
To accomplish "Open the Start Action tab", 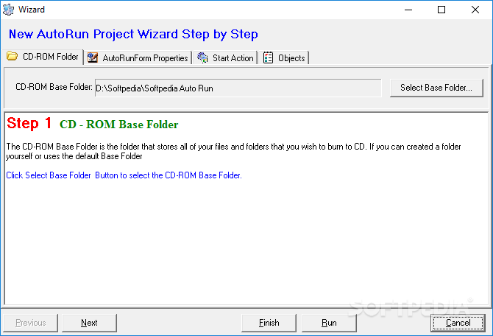I will click(225, 57).
